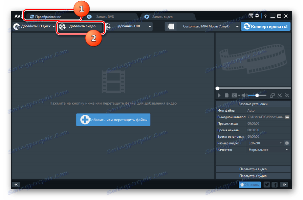The width and height of the screenshot is (303, 200).
Task: Expand the Добавить URL dropdown arrow
Action: (x=150, y=26)
